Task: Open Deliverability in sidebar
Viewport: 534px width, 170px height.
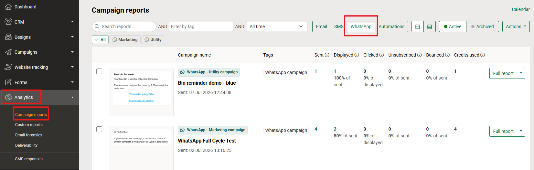Action: coord(26,145)
